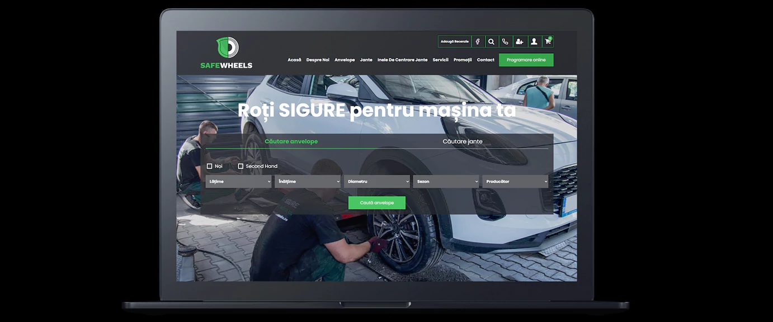Go to Inele De Centrare Jante menu
The height and width of the screenshot is (322, 773).
[x=402, y=60]
